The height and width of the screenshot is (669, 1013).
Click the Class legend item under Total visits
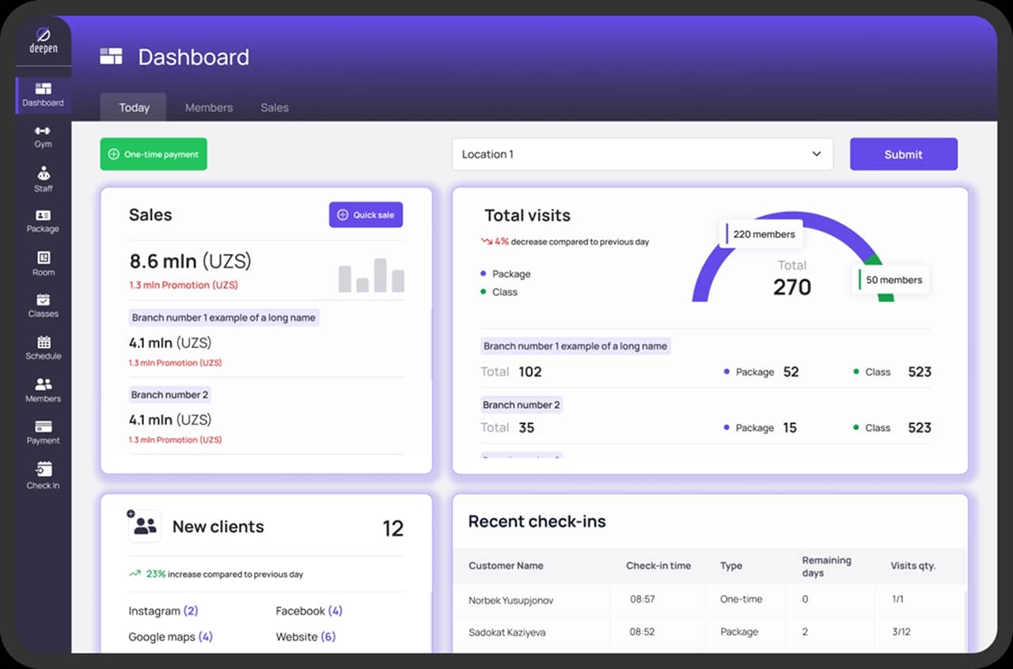[499, 292]
